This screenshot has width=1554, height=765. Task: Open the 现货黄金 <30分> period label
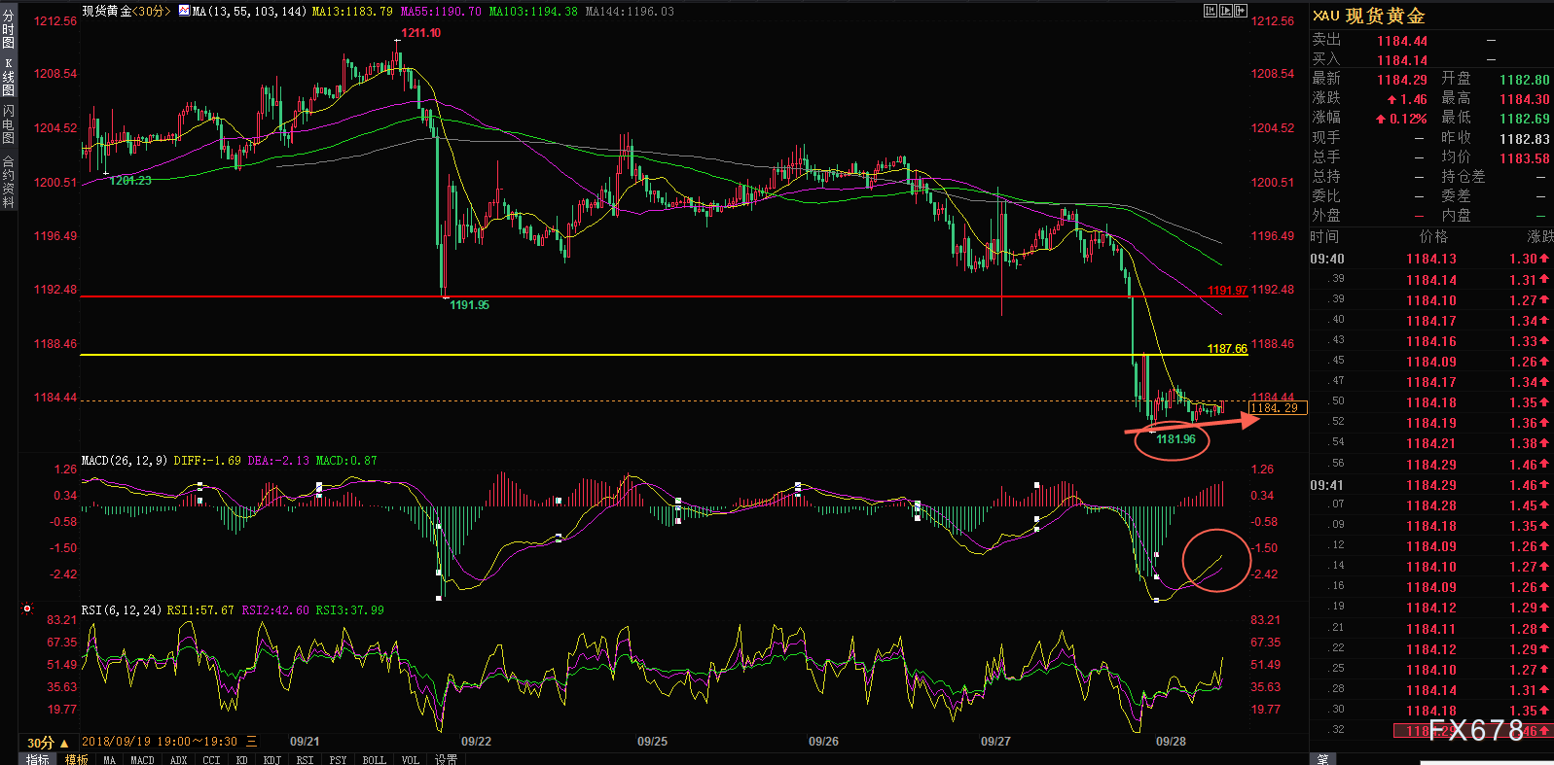click(x=126, y=11)
